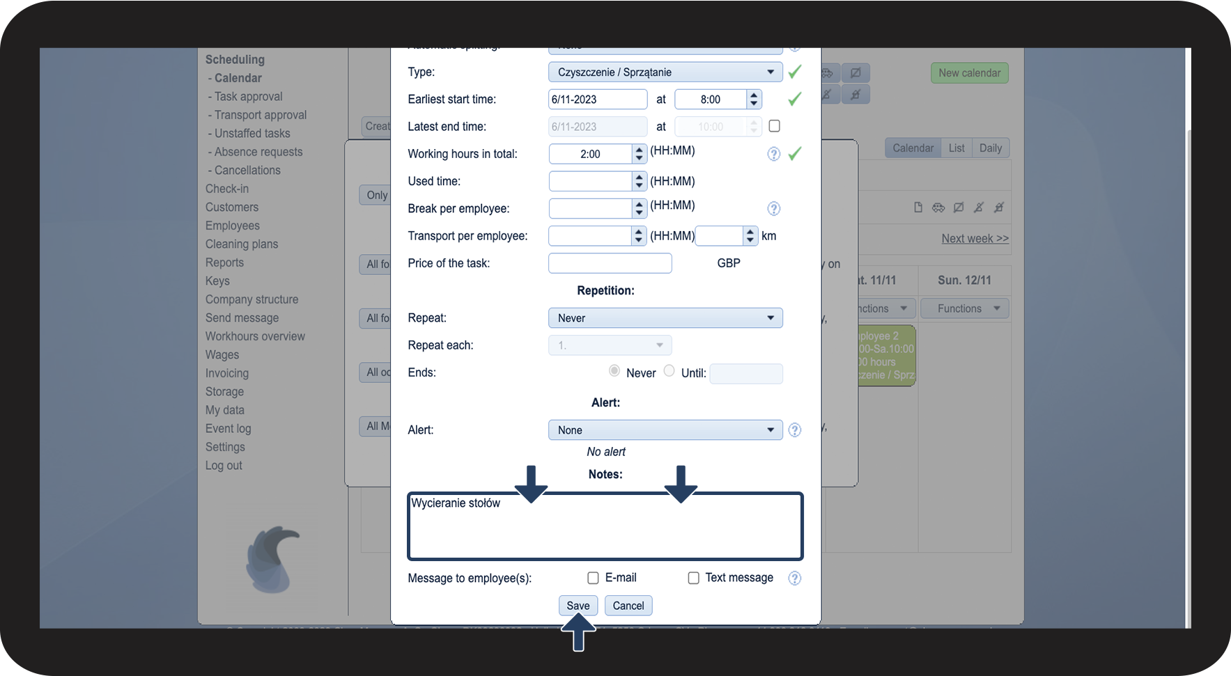Click the Cancel button
This screenshot has width=1231, height=676.
click(628, 606)
